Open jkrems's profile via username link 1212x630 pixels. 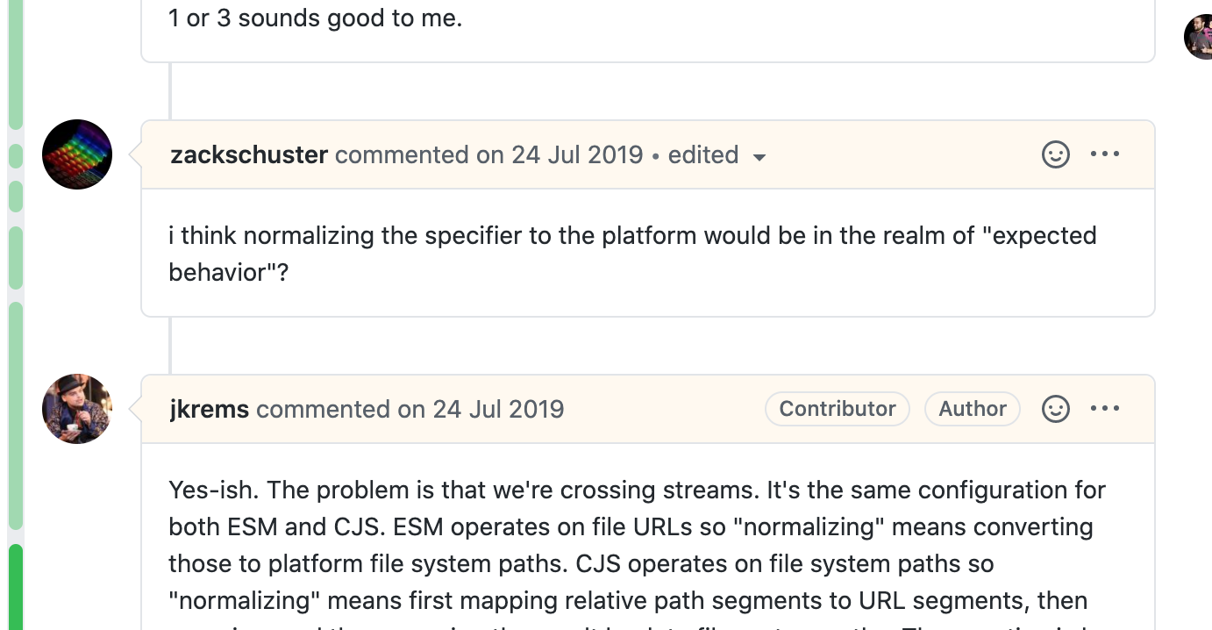(210, 410)
